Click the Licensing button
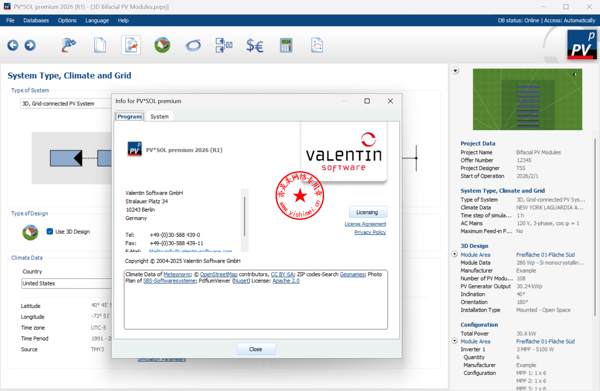 pyautogui.click(x=367, y=212)
